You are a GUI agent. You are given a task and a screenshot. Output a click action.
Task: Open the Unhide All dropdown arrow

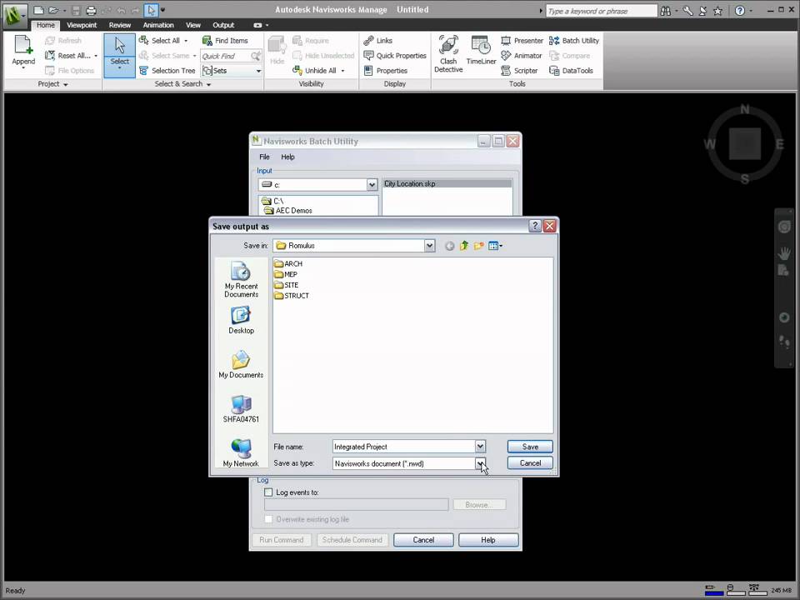coord(342,71)
